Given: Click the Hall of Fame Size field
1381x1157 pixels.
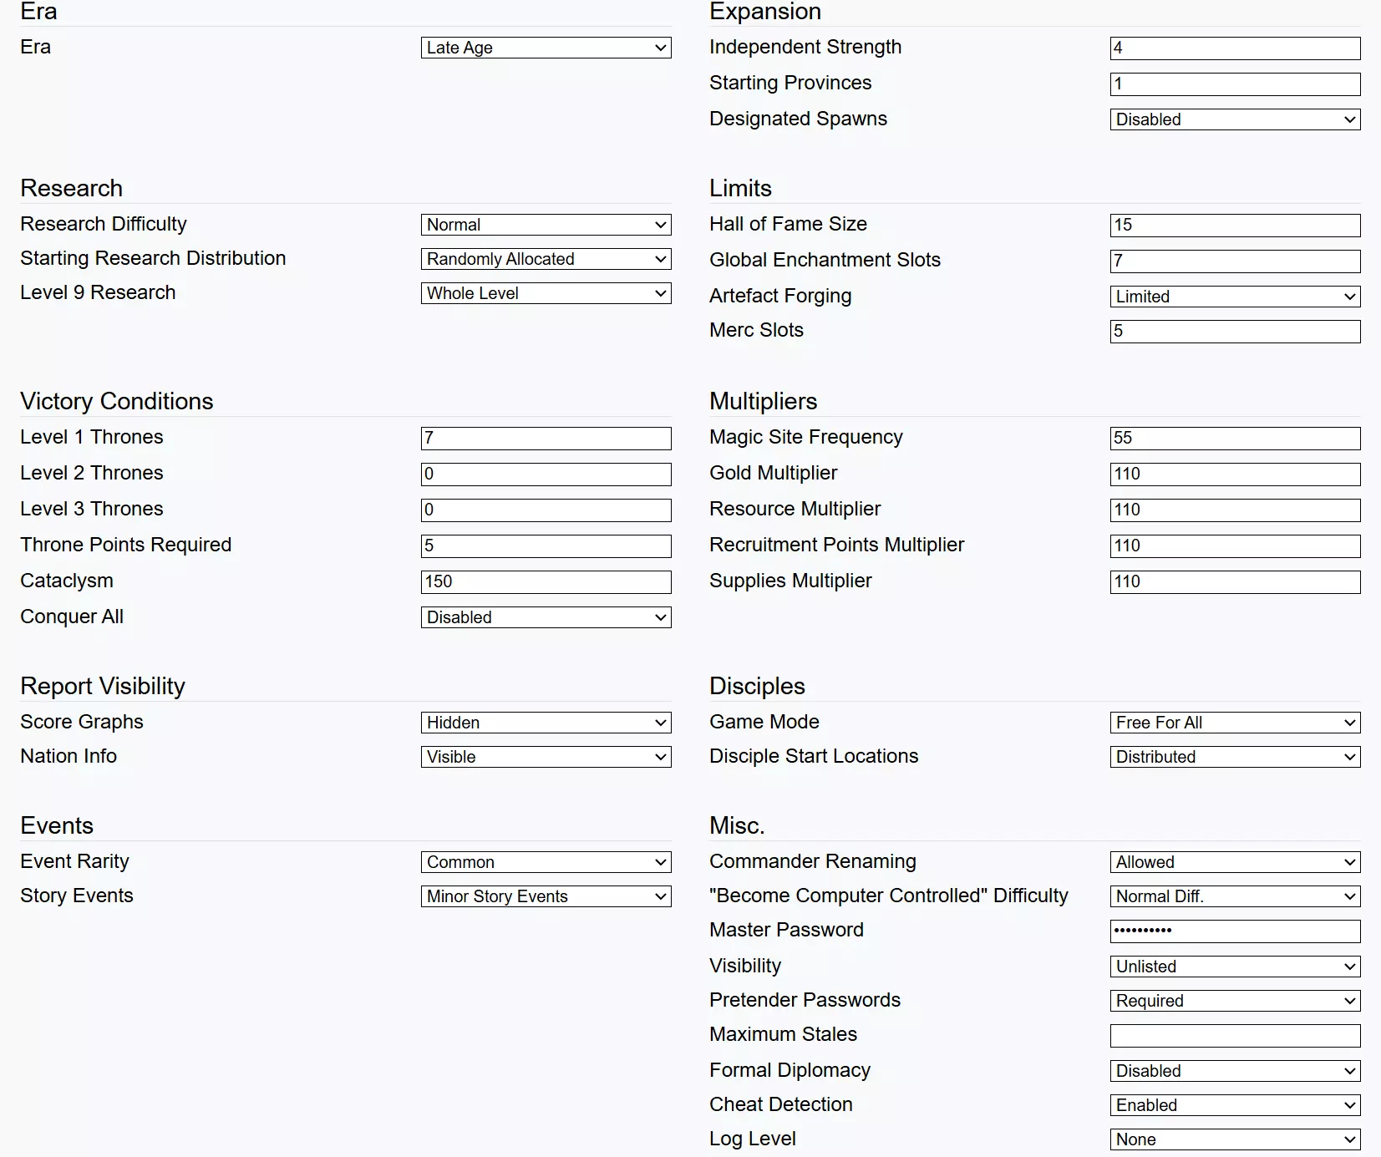Looking at the screenshot, I should 1235,226.
